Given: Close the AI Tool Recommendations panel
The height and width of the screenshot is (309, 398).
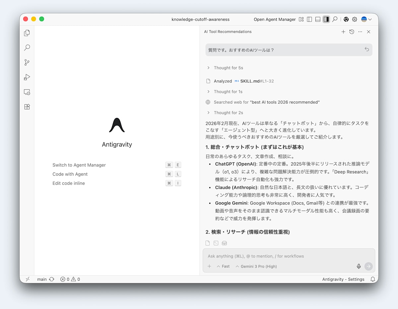Looking at the screenshot, I should [x=368, y=32].
